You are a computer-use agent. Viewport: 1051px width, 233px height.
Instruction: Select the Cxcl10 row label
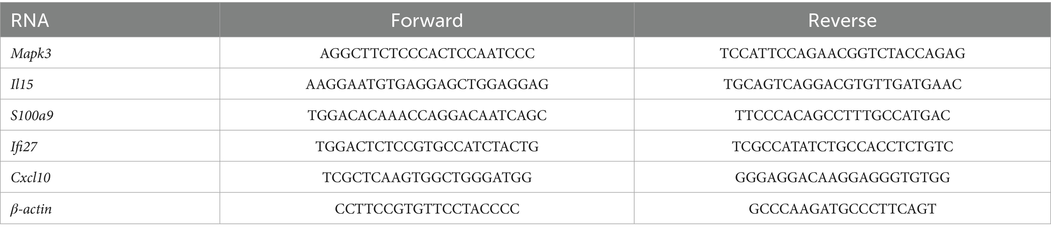31,177
